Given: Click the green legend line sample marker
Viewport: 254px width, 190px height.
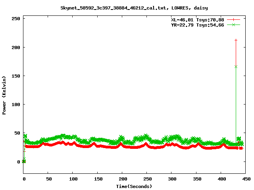Looking at the screenshot, I should coord(233,25).
